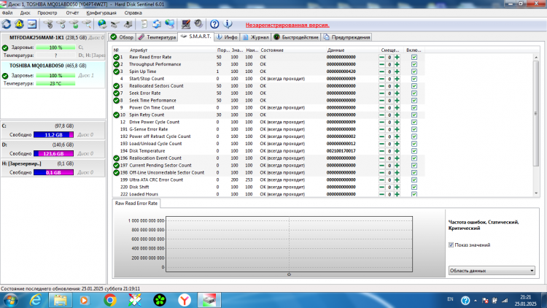Screen dimensions: 547x308
Task: Click the green minus in Disk Temperature row
Action: coord(382,151)
